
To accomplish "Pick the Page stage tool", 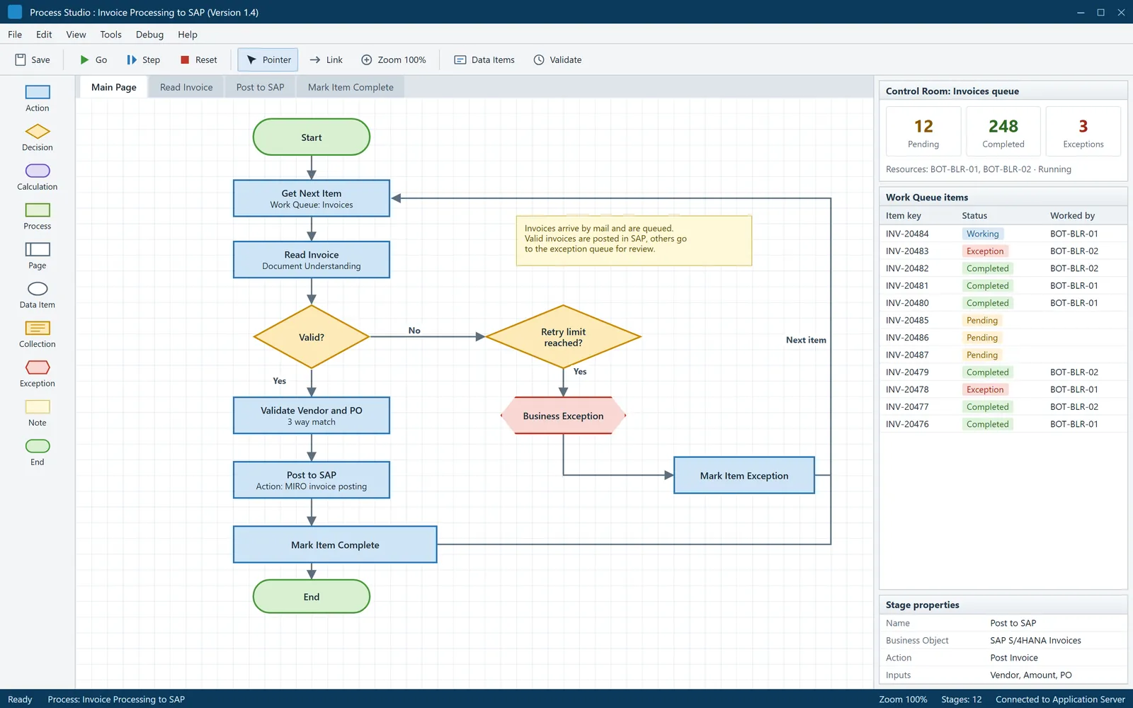I will coord(38,256).
